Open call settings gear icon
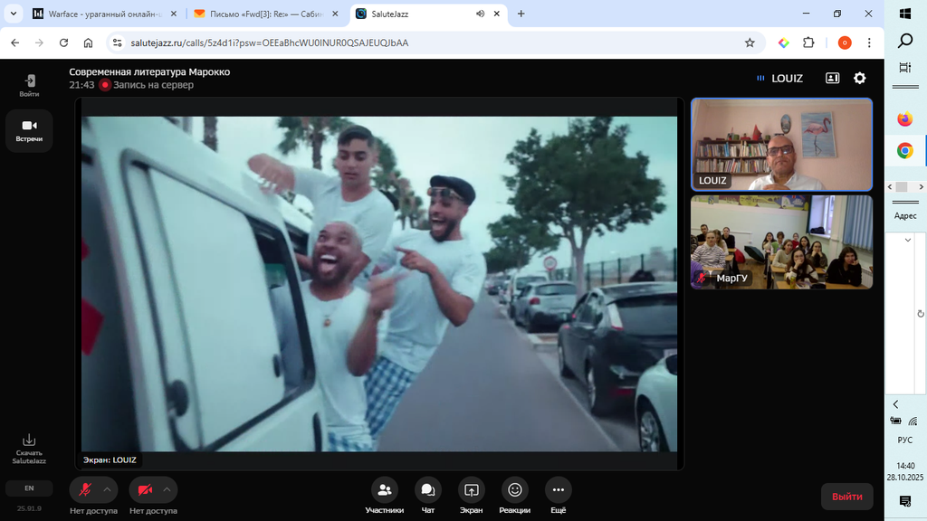Image resolution: width=927 pixels, height=521 pixels. pyautogui.click(x=860, y=79)
